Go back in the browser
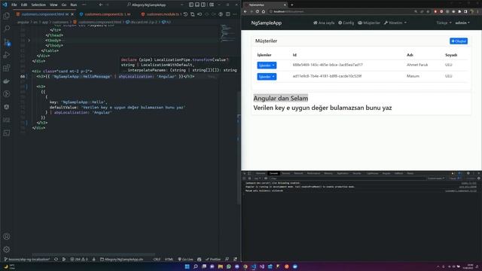Screen dimensions: 482x271 tap(246, 11)
